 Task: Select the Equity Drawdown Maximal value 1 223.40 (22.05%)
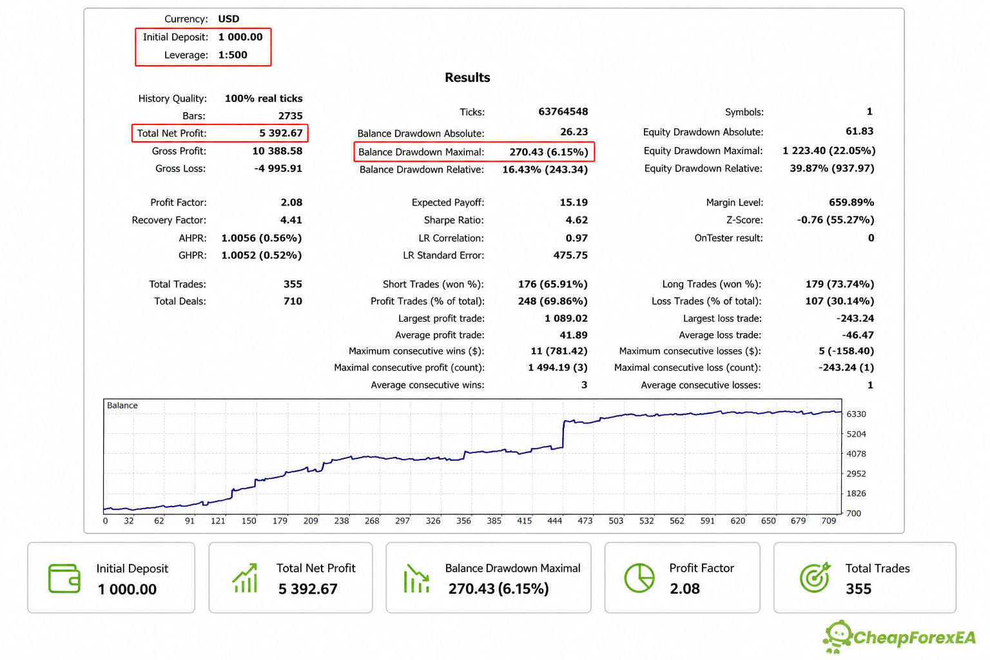pos(829,151)
